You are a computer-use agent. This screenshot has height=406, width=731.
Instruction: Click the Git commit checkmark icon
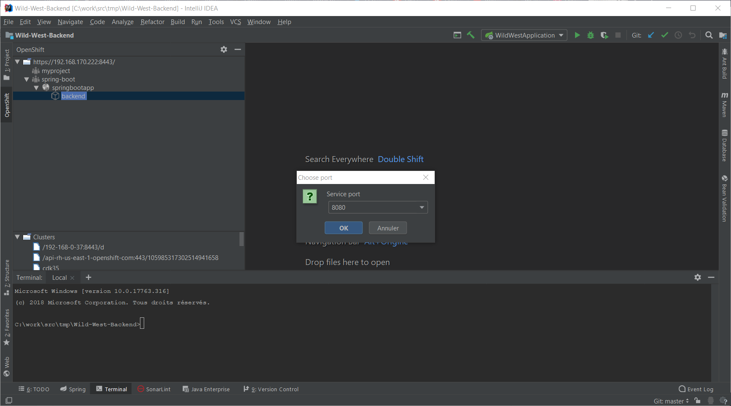[x=664, y=35]
